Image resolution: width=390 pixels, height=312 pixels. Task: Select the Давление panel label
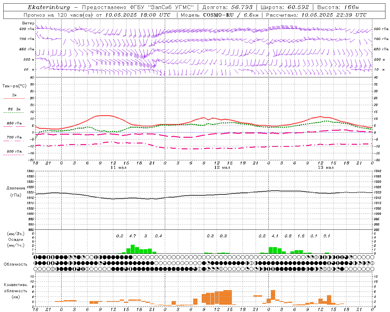[x=16, y=188]
